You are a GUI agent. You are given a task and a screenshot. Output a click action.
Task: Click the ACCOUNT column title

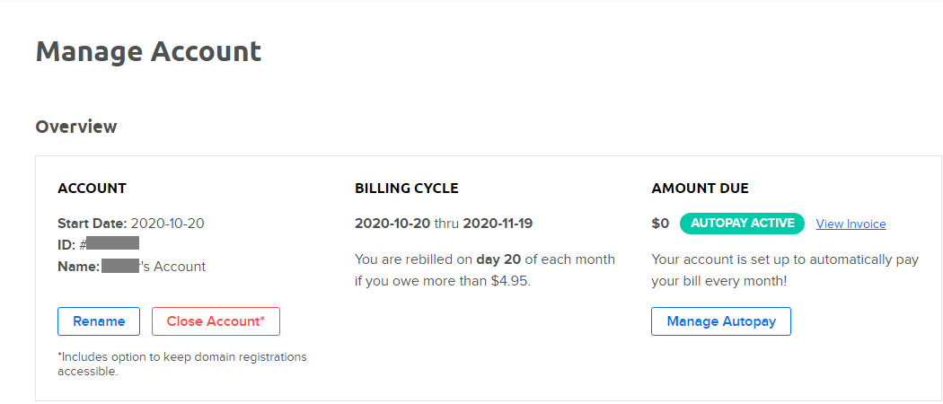pos(92,189)
